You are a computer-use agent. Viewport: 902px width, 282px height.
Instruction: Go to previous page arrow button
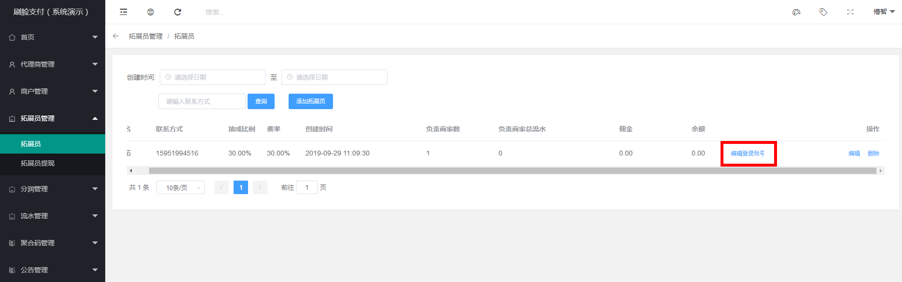(x=222, y=187)
